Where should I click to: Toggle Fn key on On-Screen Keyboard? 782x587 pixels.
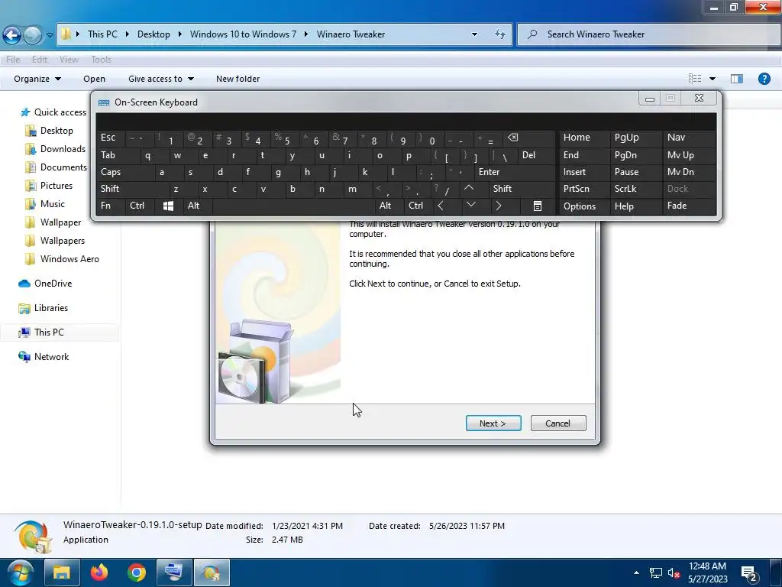coord(110,206)
